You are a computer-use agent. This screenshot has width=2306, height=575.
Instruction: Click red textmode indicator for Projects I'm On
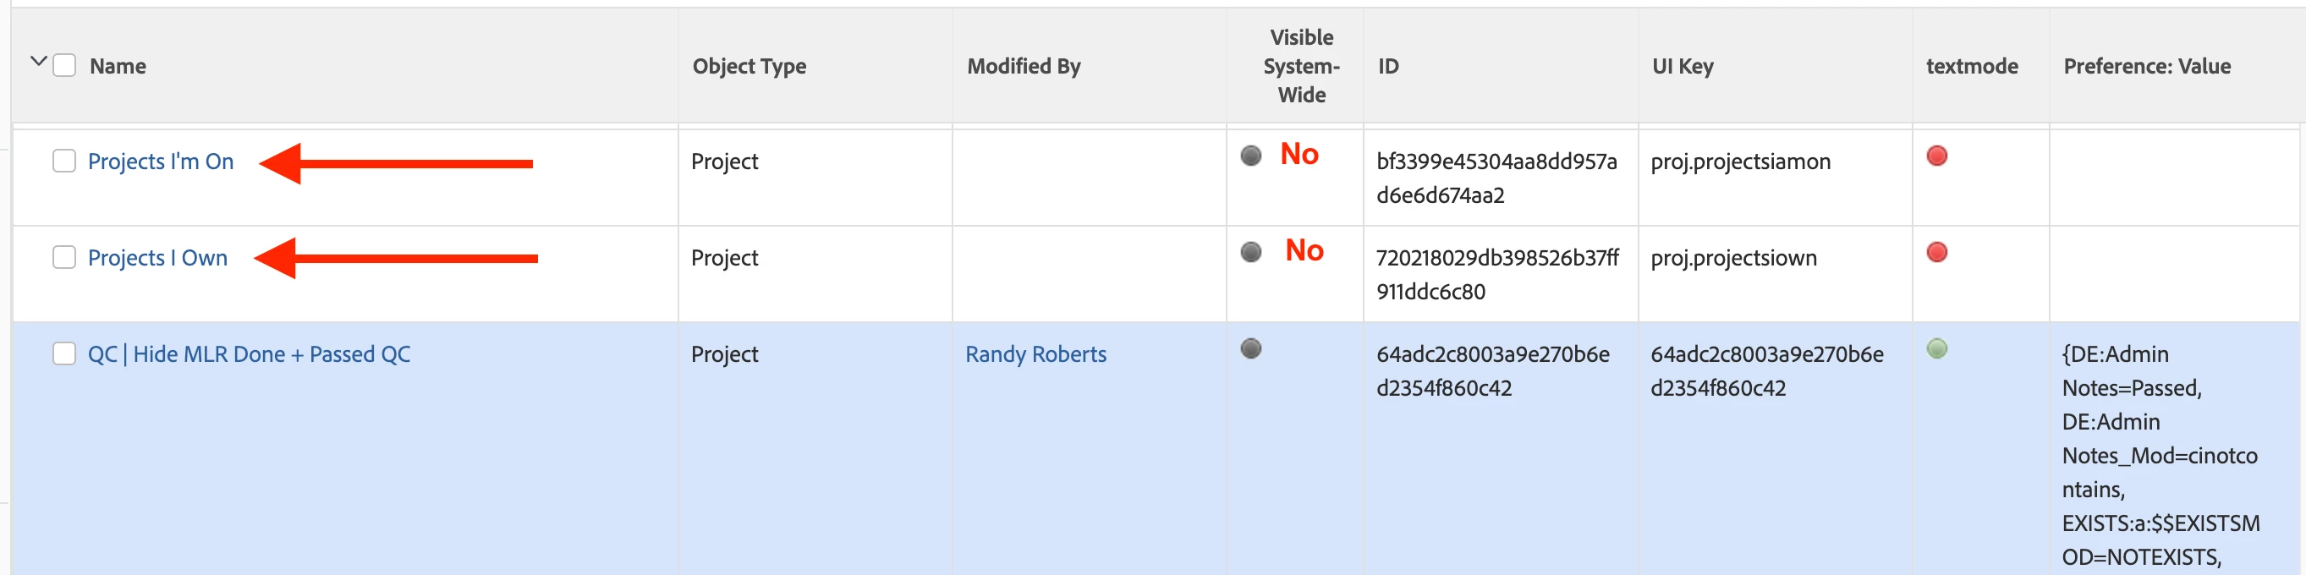coord(1936,156)
